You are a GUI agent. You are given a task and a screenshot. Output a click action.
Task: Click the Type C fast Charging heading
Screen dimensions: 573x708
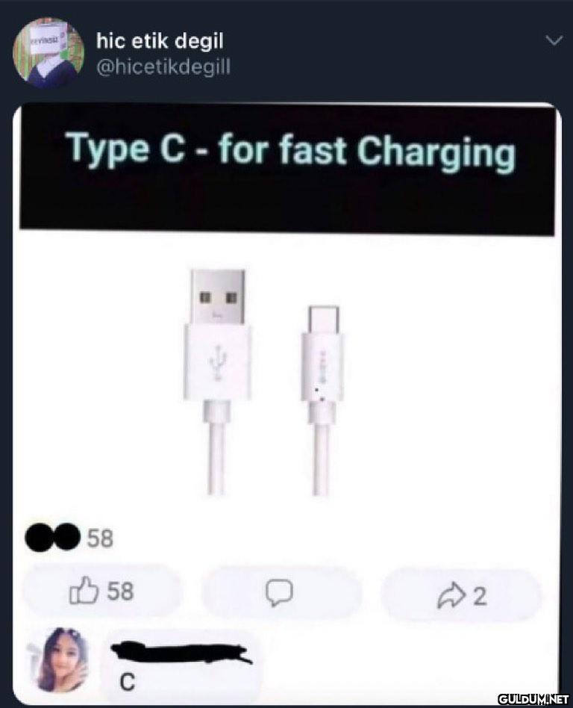click(x=292, y=151)
